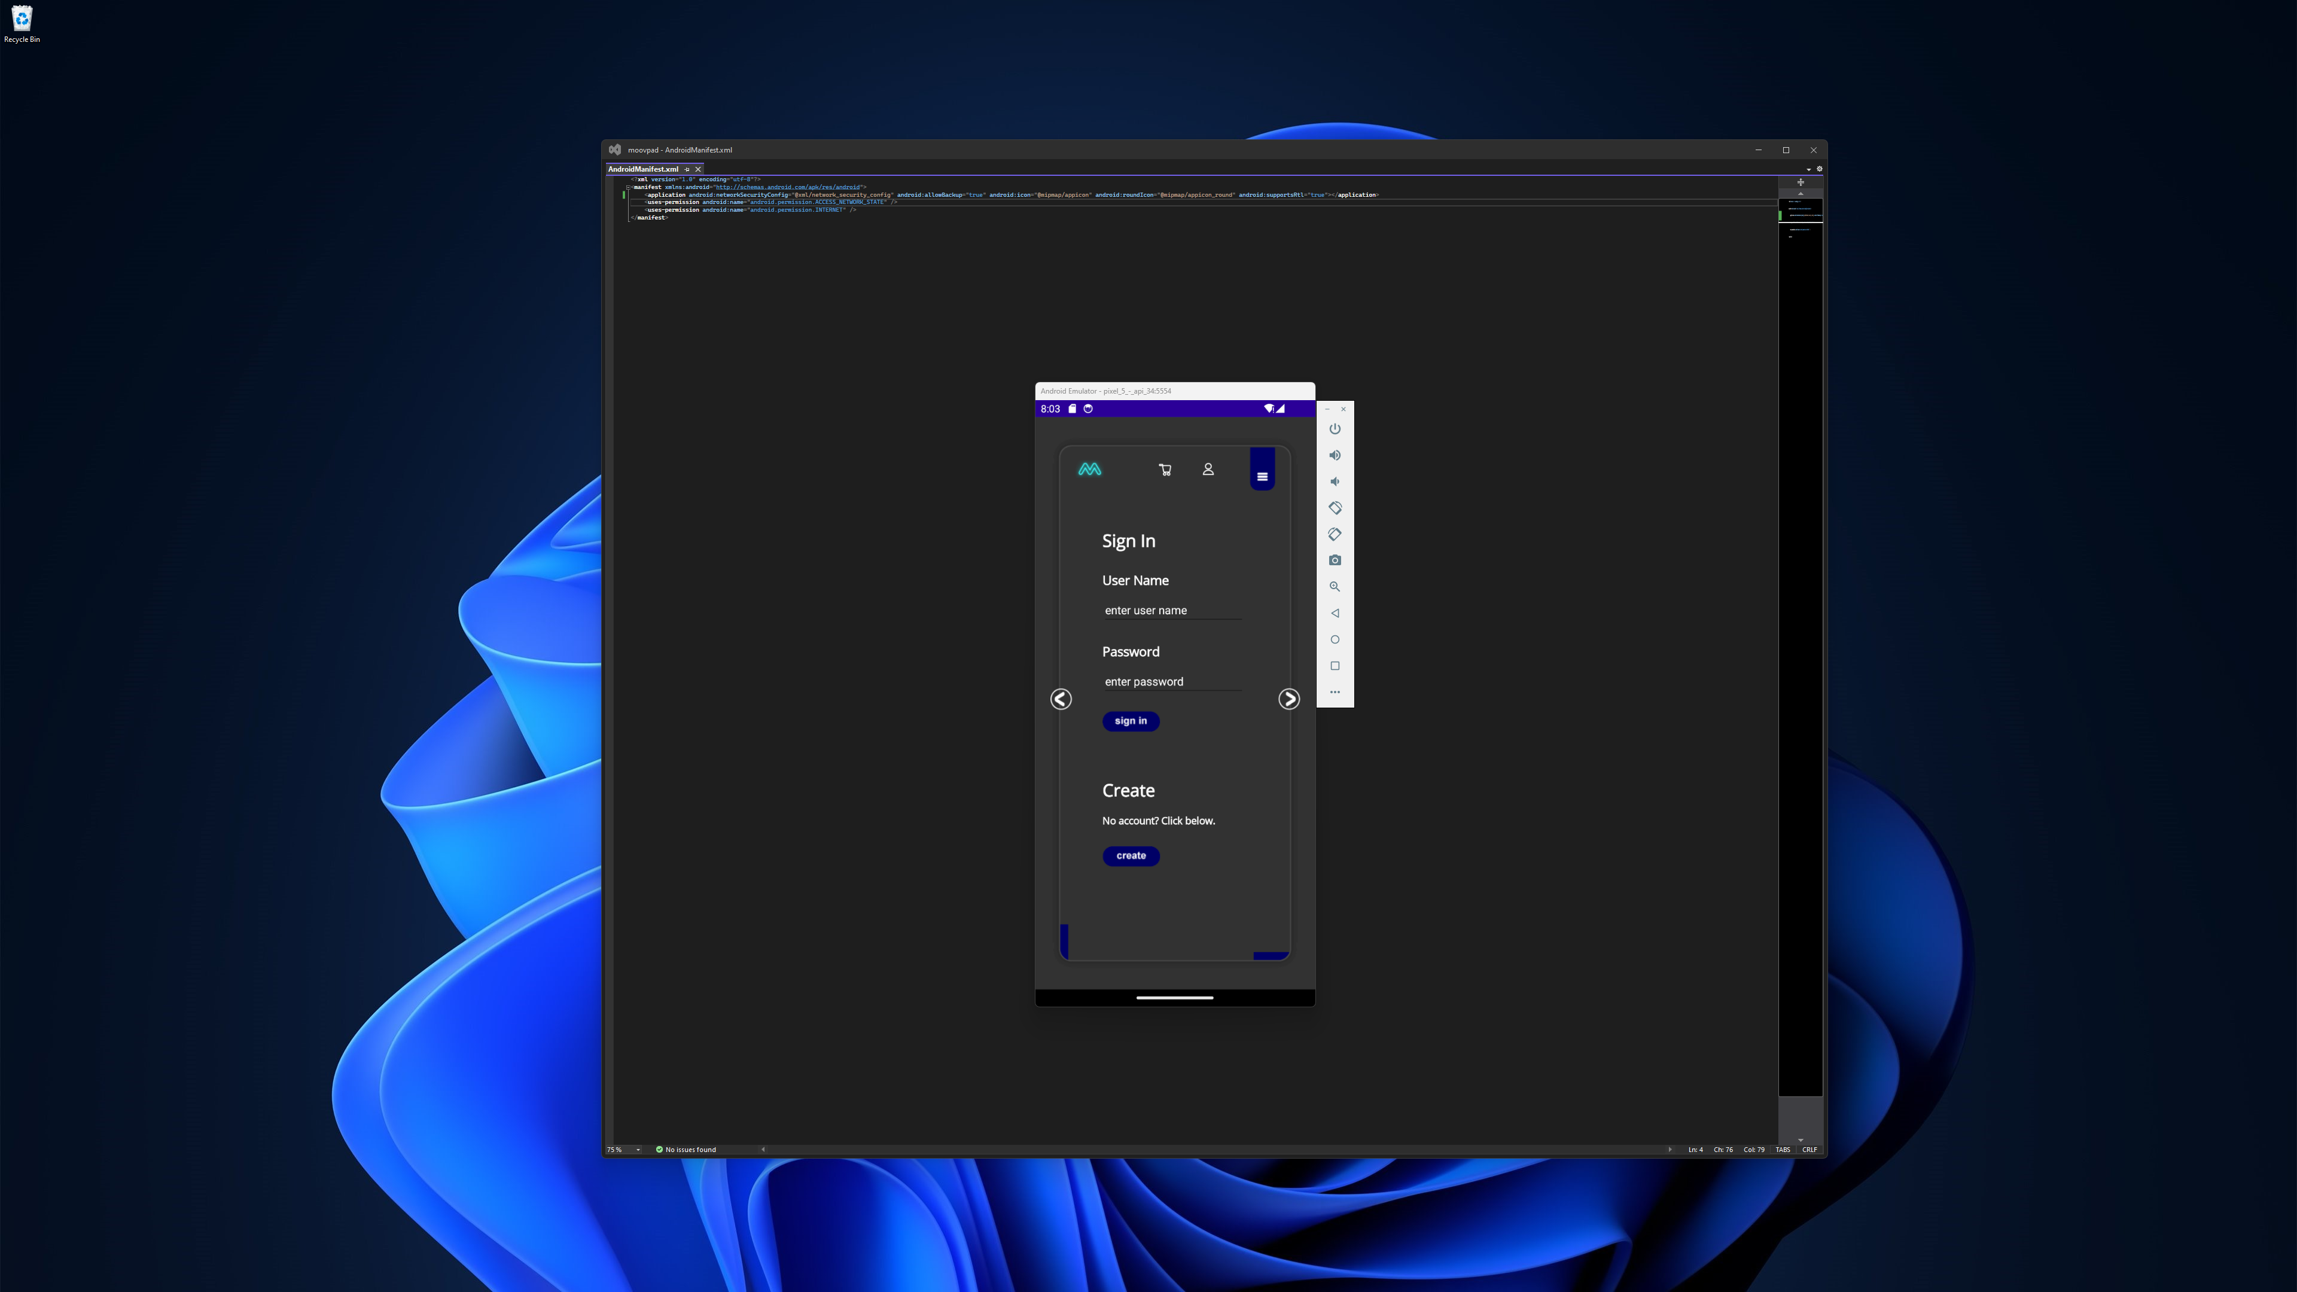Image resolution: width=2297 pixels, height=1292 pixels.
Task: Take an emulator screenshot with camera icon
Action: tap(1335, 561)
